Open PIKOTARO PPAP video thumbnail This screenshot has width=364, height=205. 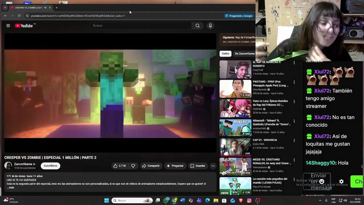(x=235, y=89)
